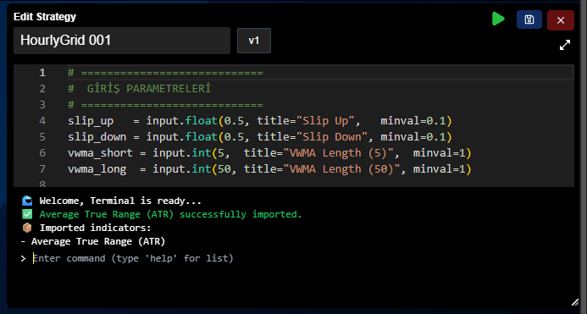The image size is (587, 314).
Task: Click code line 6 vwma_short definition
Action: click(x=269, y=153)
